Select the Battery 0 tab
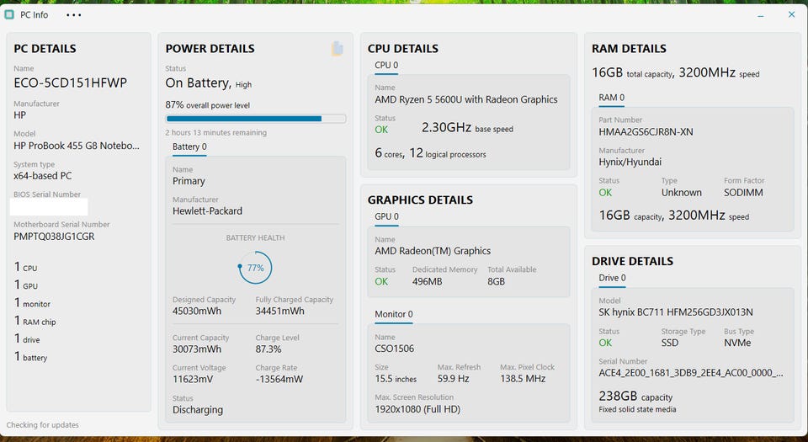Screen dimensions: 808x442 pyautogui.click(x=189, y=146)
